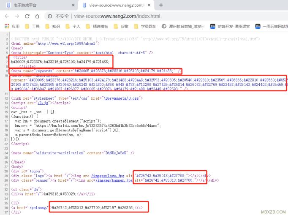
Task: Open the 学员网址 bookmark folder
Action: [x=145, y=27]
